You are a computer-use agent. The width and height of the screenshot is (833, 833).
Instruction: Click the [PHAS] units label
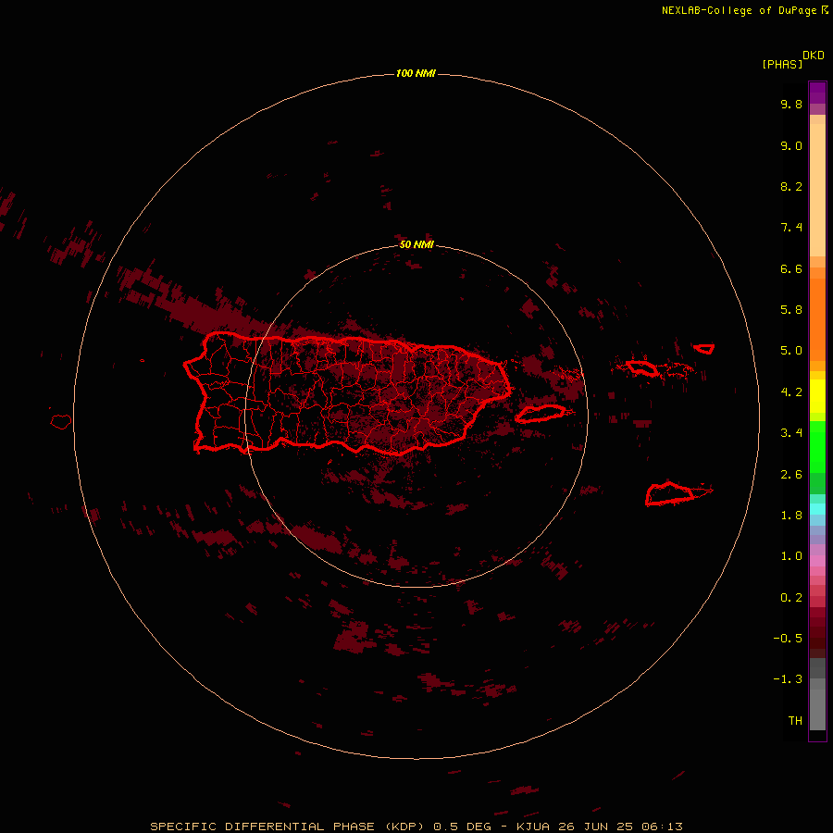[x=782, y=64]
